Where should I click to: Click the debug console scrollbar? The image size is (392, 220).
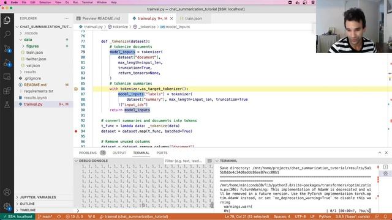(x=212, y=205)
